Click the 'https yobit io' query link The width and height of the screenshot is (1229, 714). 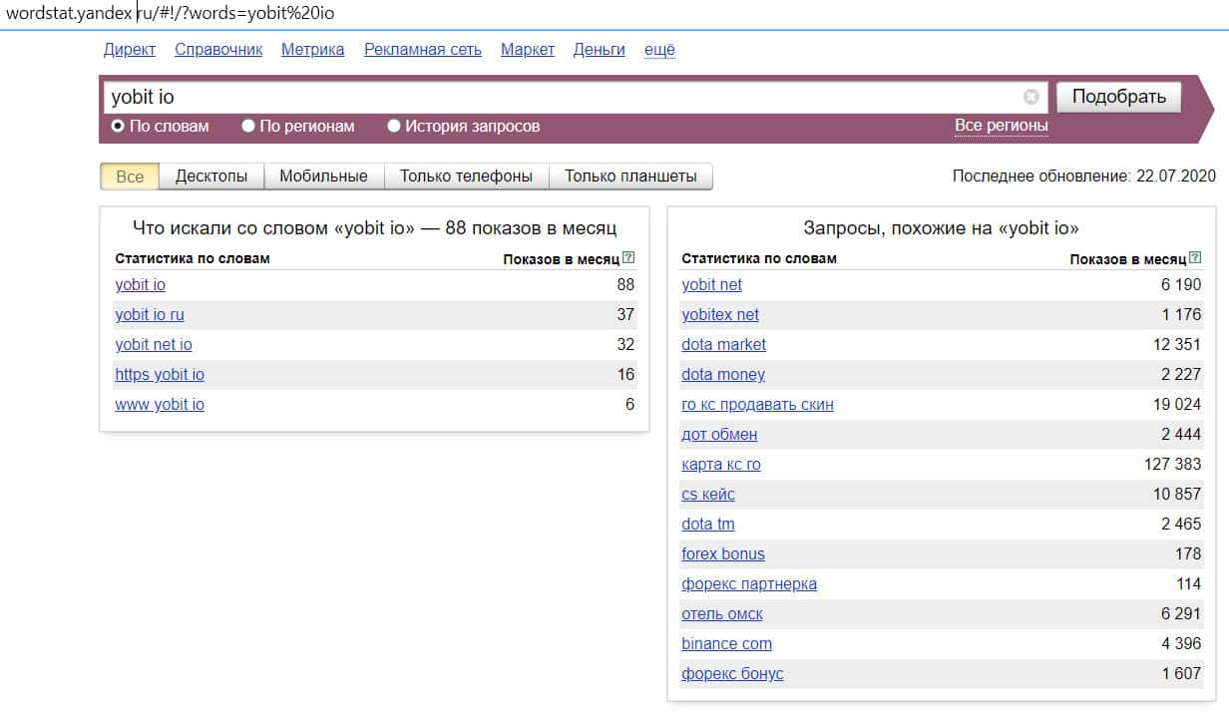click(160, 375)
